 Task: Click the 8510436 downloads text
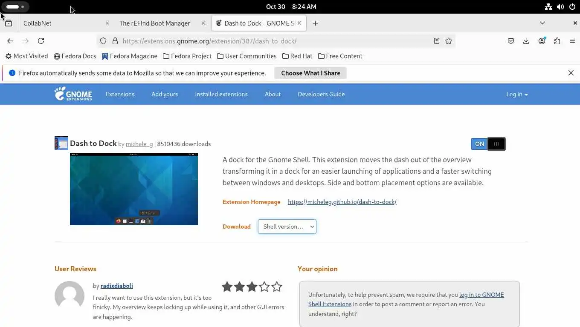pos(184,144)
